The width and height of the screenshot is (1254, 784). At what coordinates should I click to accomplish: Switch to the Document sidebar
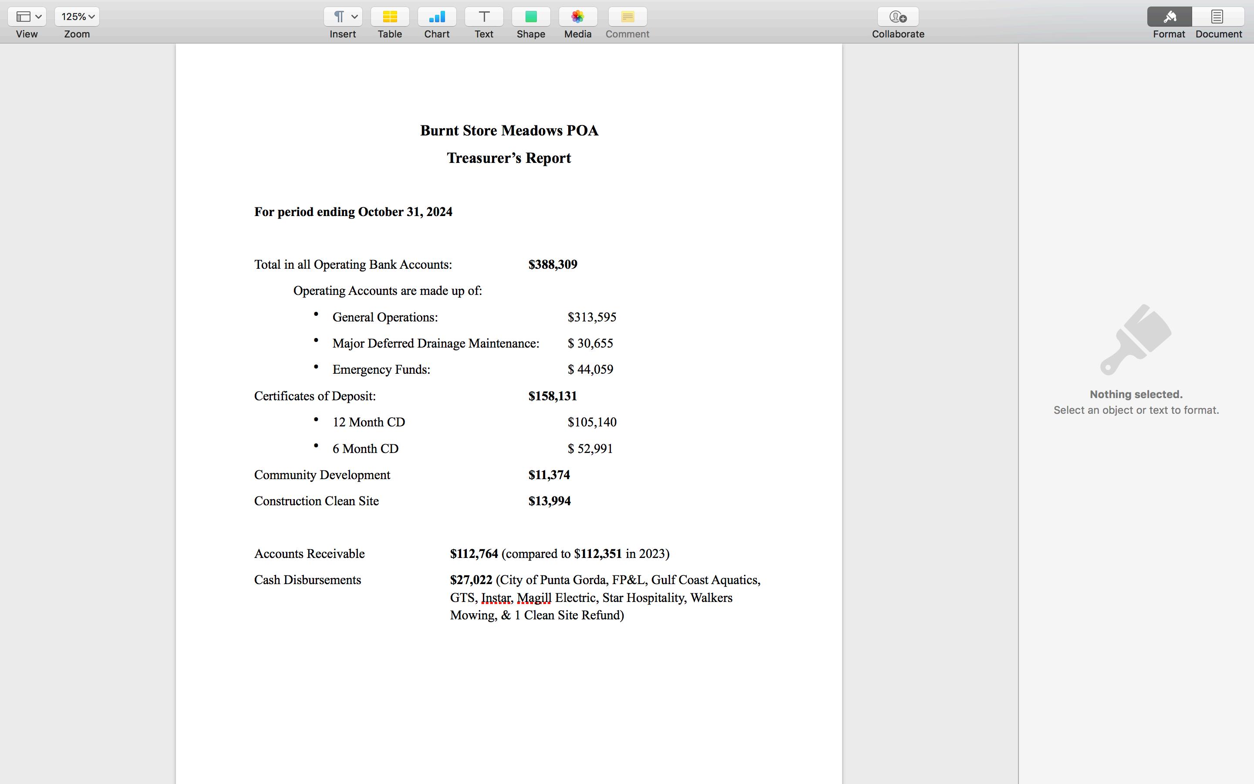coord(1218,17)
